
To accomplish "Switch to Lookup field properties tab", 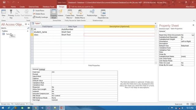I will (x=42, y=69).
